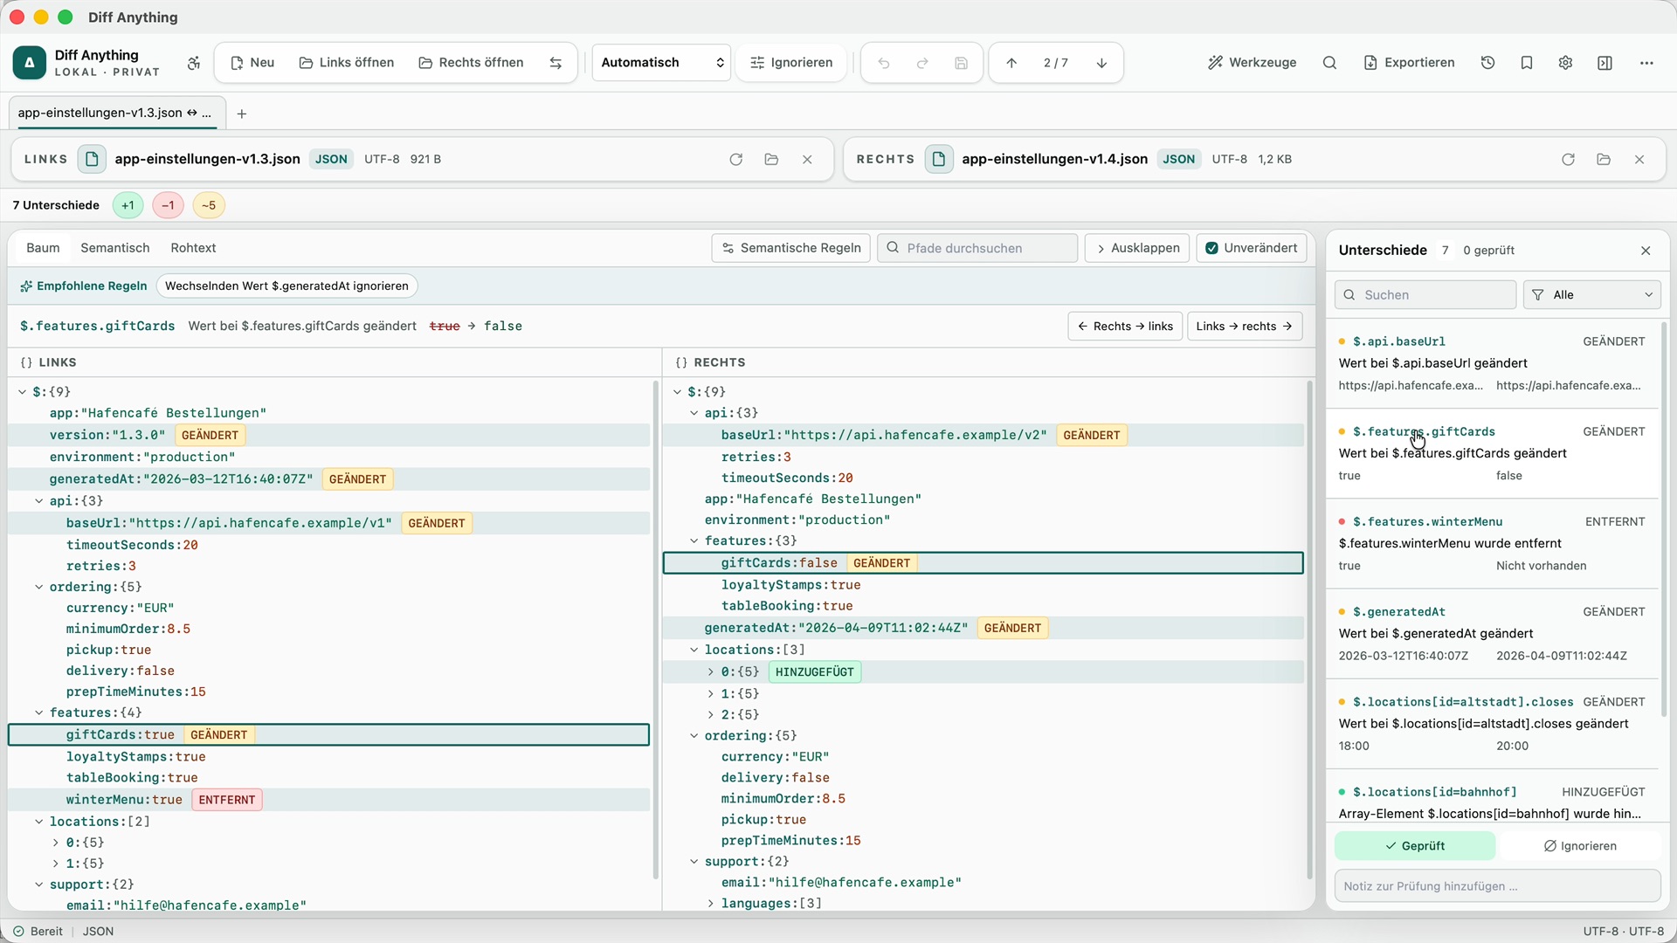Toggle the +1 added filter chip

[x=128, y=205]
